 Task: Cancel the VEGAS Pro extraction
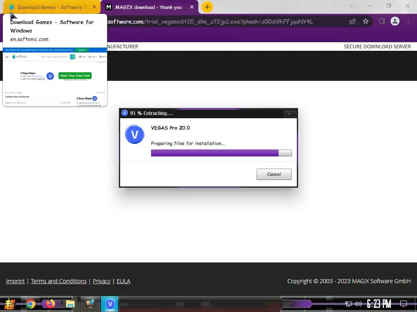click(274, 174)
